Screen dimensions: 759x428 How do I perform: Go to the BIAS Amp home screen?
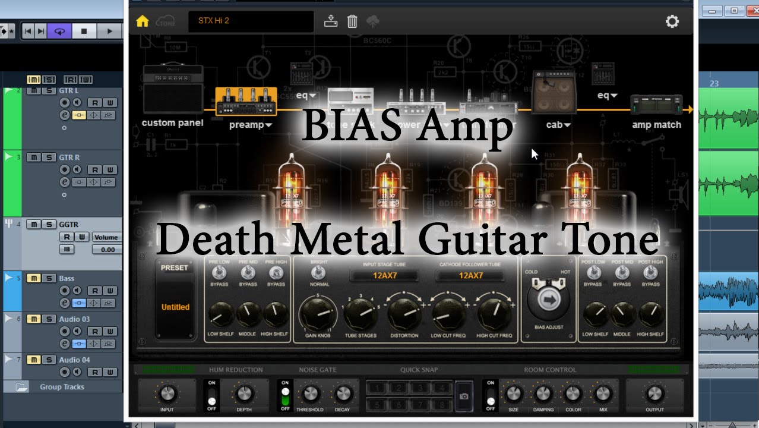pyautogui.click(x=142, y=21)
